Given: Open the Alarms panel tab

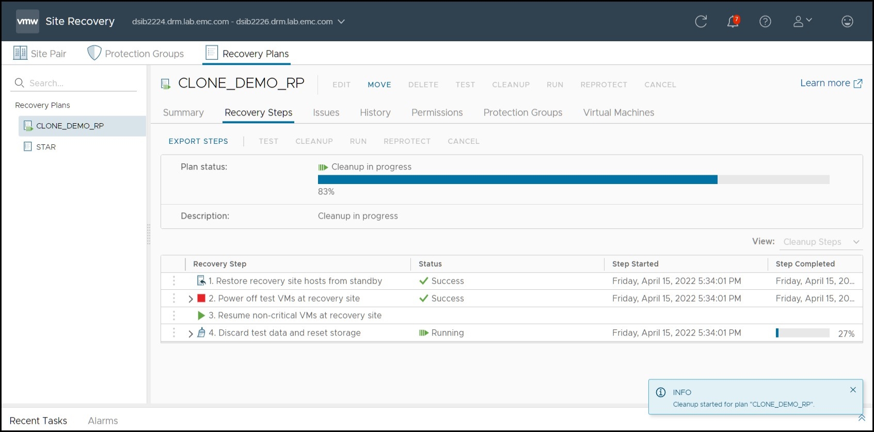Looking at the screenshot, I should pyautogui.click(x=103, y=421).
